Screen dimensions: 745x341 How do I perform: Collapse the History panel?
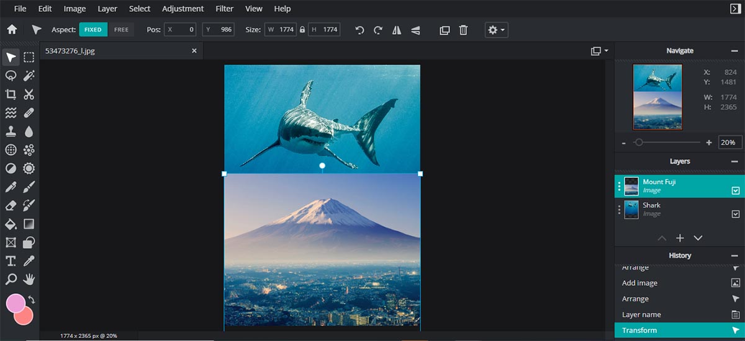[734, 255]
